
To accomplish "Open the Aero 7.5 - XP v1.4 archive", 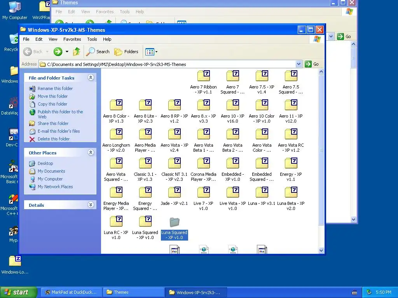I will pyautogui.click(x=262, y=82).
